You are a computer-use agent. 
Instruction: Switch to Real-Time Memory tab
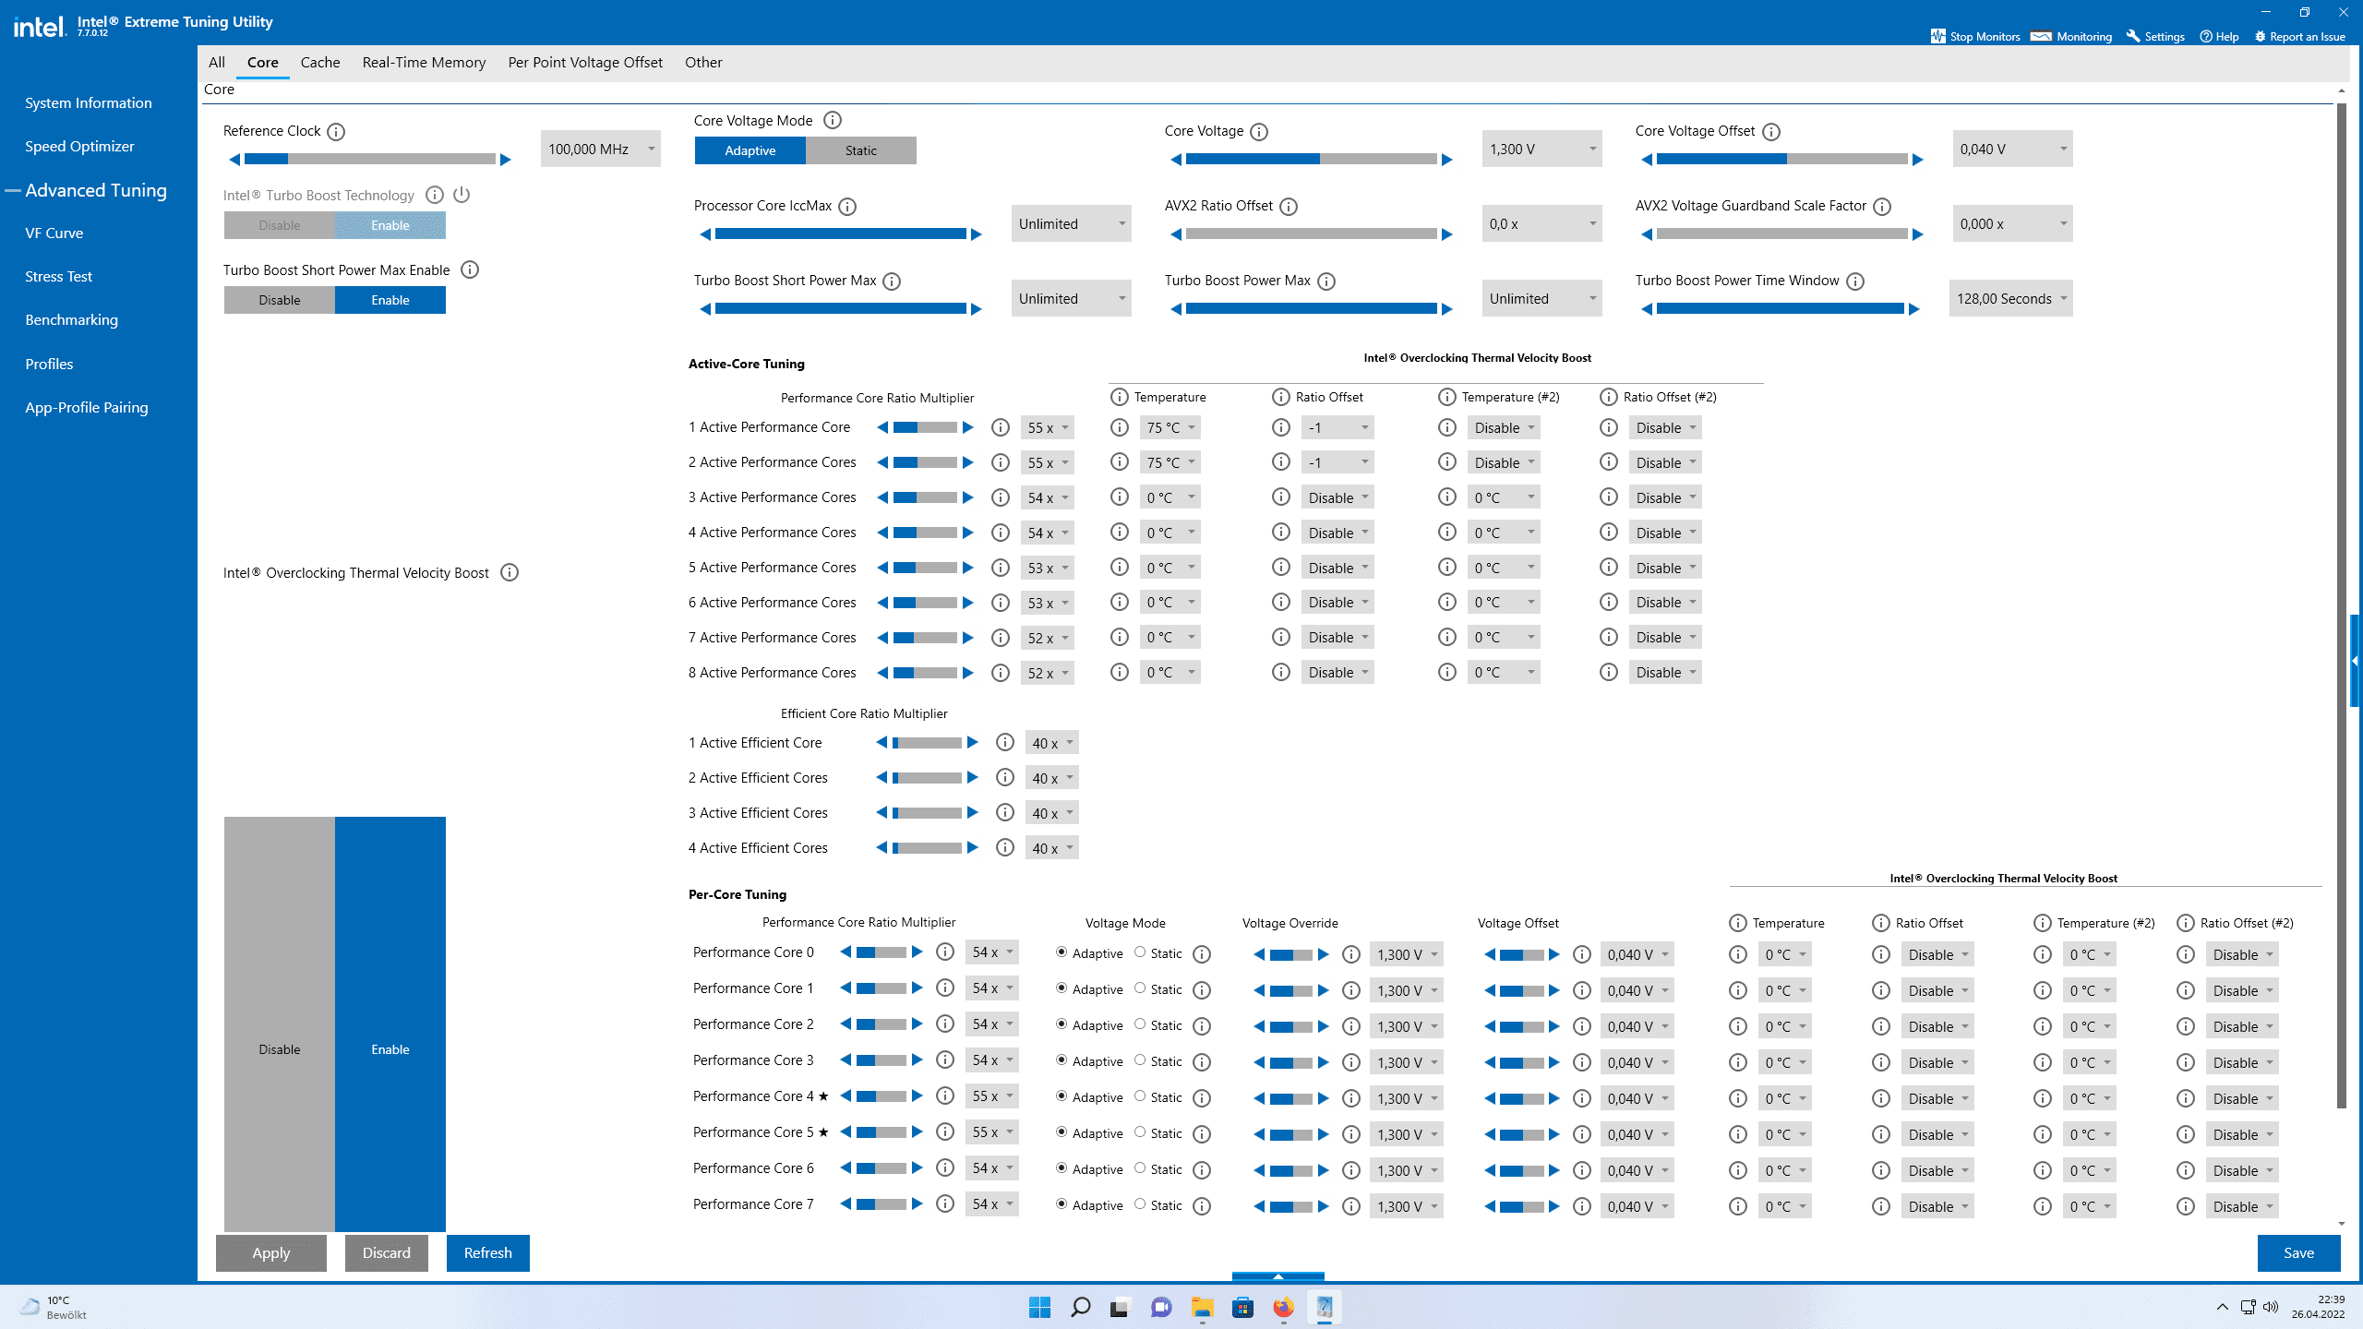424,62
